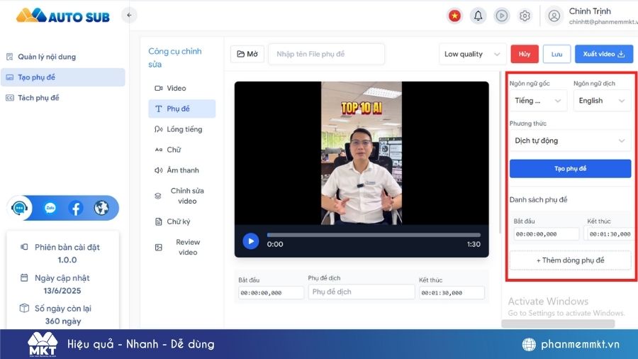Expand the Low quality dropdown
Screen dimensions: 638x359
[472, 54]
